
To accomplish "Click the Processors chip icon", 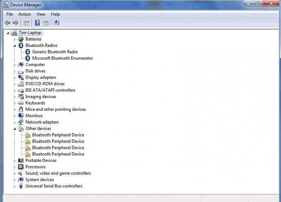I will pos(21,167).
